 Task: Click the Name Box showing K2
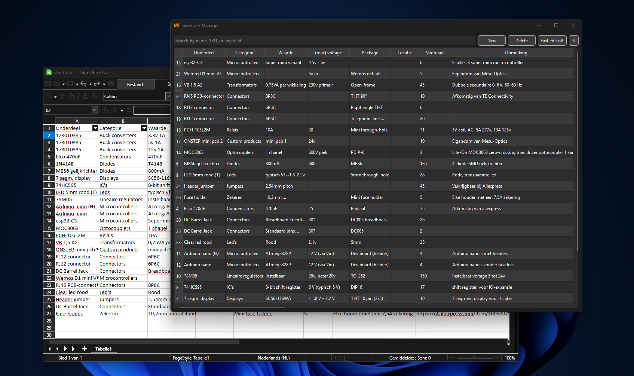coord(68,110)
